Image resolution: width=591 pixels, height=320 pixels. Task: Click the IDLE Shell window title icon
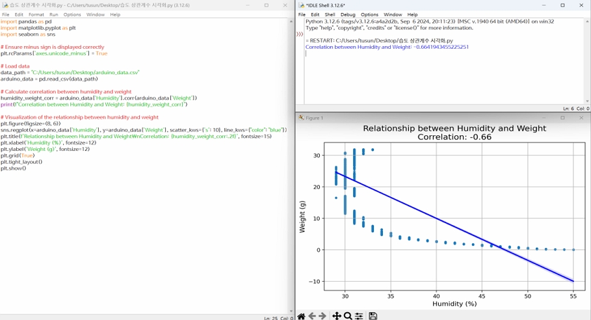point(301,5)
